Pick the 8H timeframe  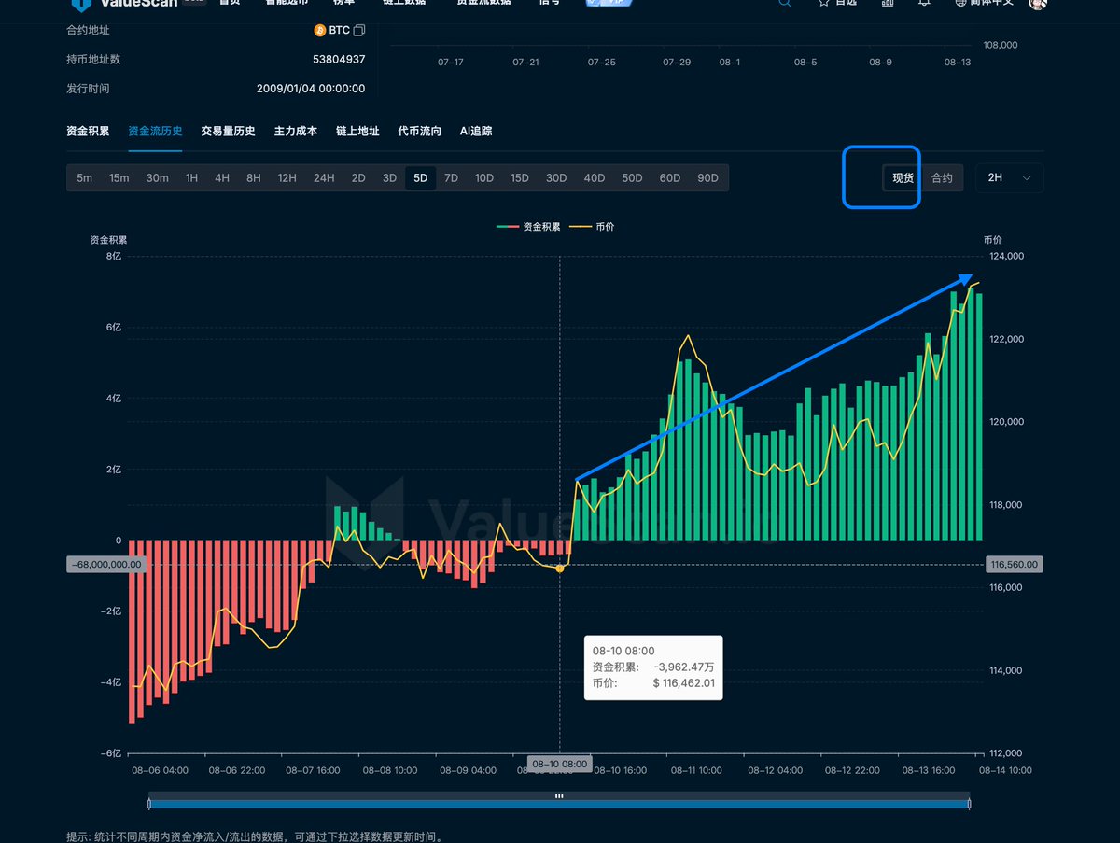pos(254,178)
